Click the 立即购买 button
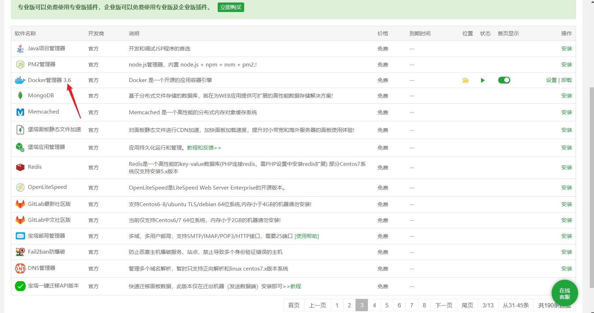This screenshot has width=594, height=313. pos(231,7)
